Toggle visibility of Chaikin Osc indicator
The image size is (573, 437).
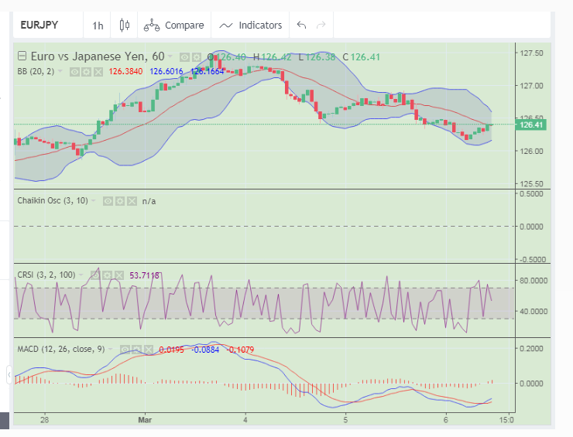108,200
